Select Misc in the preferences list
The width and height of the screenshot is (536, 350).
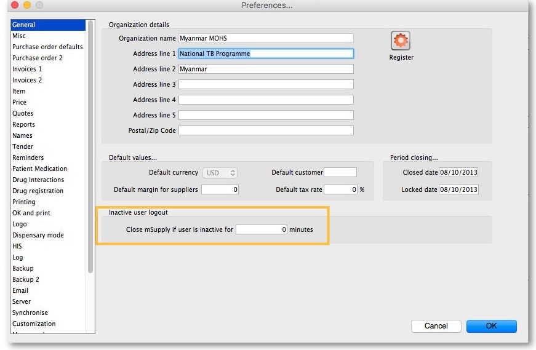coord(19,36)
